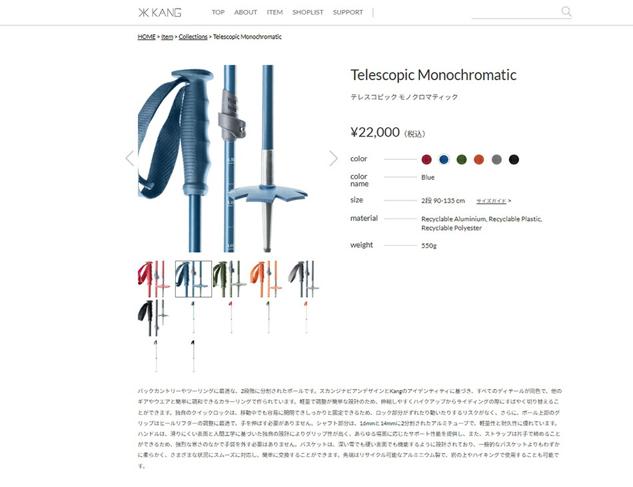Image resolution: width=633 pixels, height=487 pixels.
Task: Choose the black color swatch
Action: pos(514,159)
